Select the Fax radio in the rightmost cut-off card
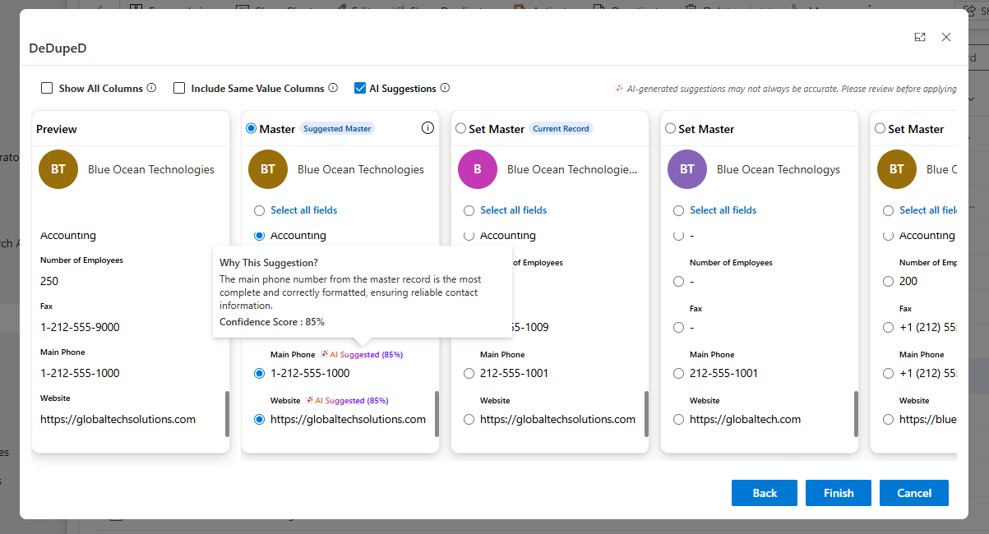This screenshot has height=534, width=989. point(888,327)
